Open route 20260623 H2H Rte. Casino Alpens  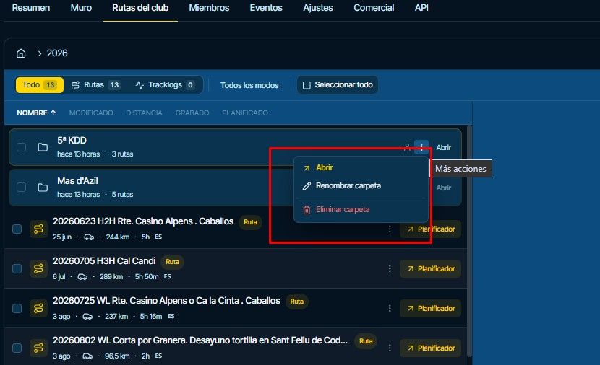pos(143,221)
